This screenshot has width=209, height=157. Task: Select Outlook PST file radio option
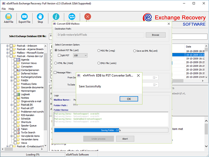point(56,51)
